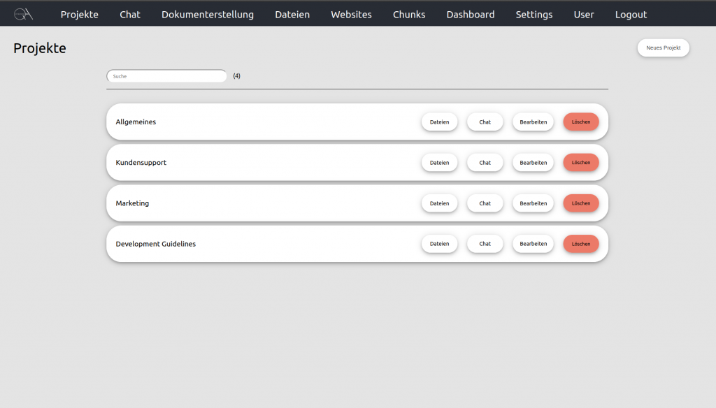Click the Neues Projekt button
This screenshot has width=716, height=408.
pyautogui.click(x=663, y=48)
